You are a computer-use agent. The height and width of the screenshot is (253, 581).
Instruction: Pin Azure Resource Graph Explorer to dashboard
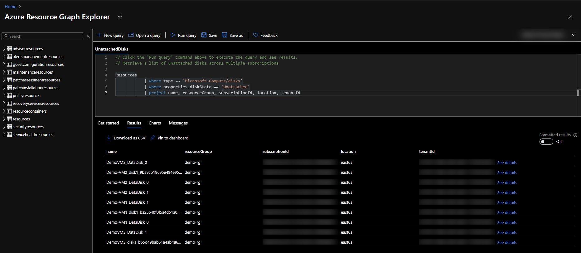(x=119, y=17)
